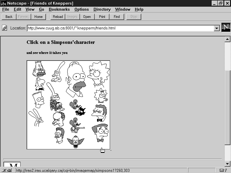Click the security key icon in status bar
The width and height of the screenshot is (231, 173).
tap(7, 170)
